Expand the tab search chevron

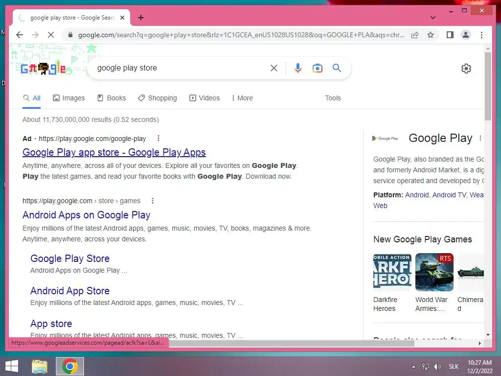pos(433,18)
